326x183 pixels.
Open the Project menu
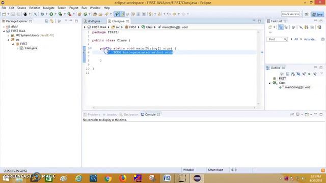point(74,8)
